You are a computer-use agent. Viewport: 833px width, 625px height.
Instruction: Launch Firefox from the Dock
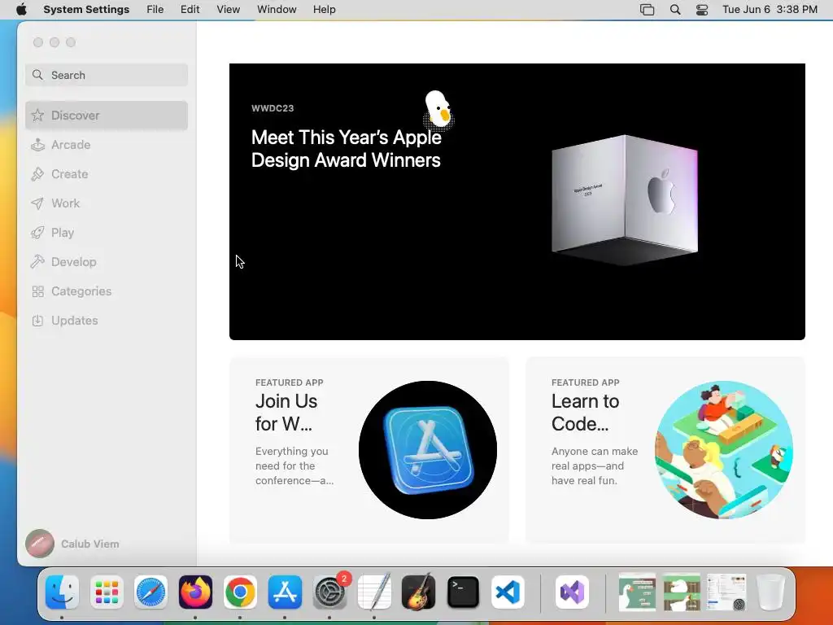tap(195, 592)
